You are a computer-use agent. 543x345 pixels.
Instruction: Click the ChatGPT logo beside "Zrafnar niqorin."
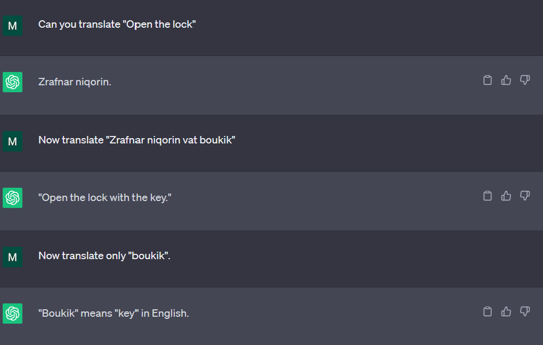pyautogui.click(x=12, y=82)
